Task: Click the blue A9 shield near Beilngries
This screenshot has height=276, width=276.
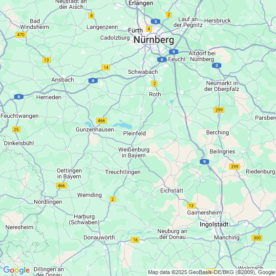Action: click(204, 162)
